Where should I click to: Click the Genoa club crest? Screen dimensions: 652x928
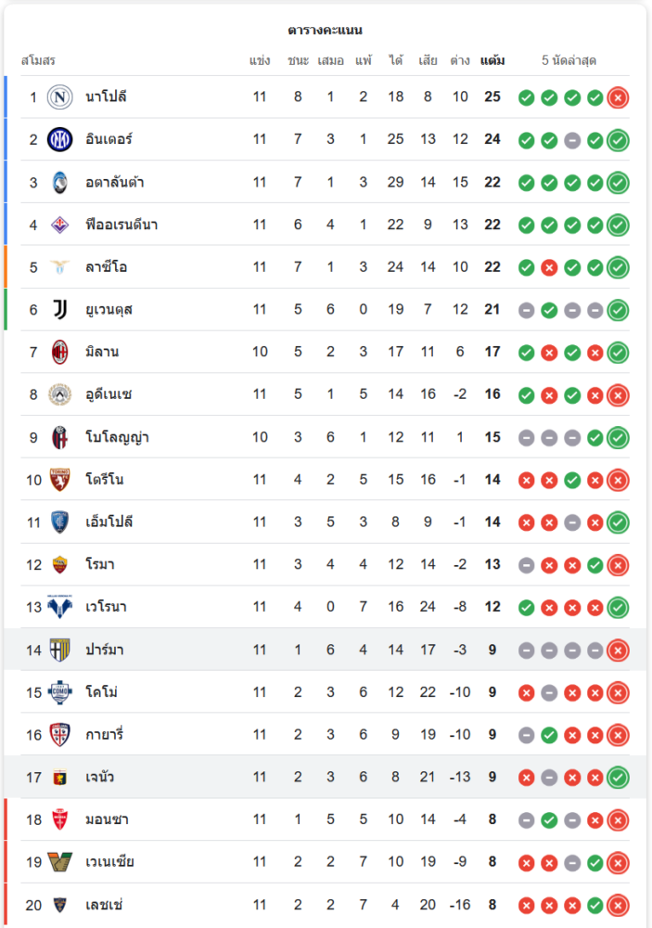point(60,778)
